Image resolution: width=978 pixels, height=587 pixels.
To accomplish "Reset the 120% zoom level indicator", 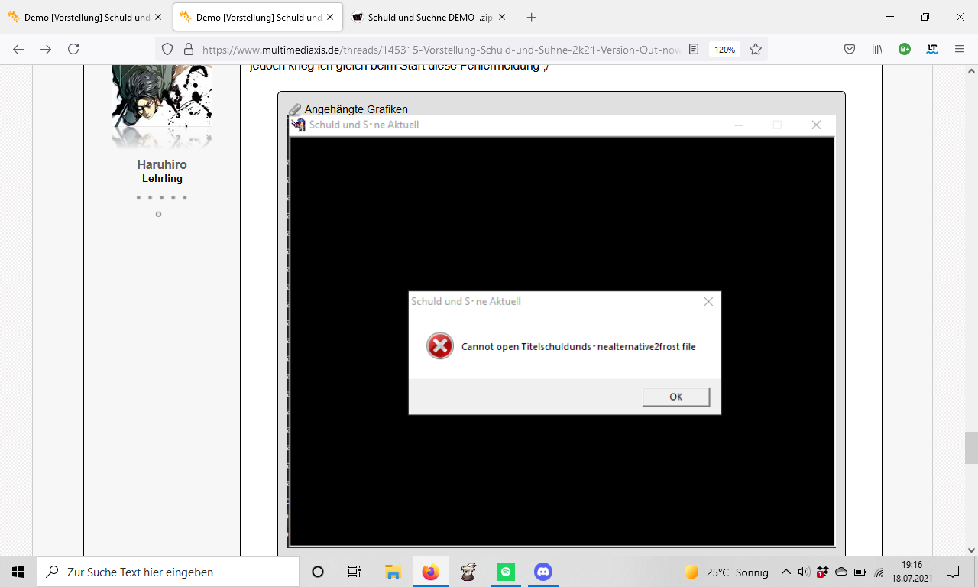I will (x=724, y=49).
